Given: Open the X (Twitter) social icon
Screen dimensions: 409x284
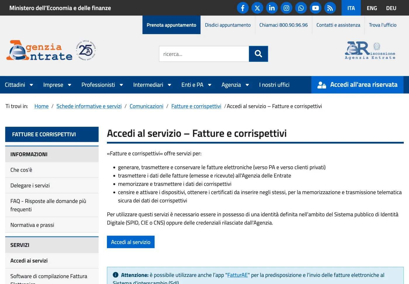Looking at the screenshot, I should point(257,8).
